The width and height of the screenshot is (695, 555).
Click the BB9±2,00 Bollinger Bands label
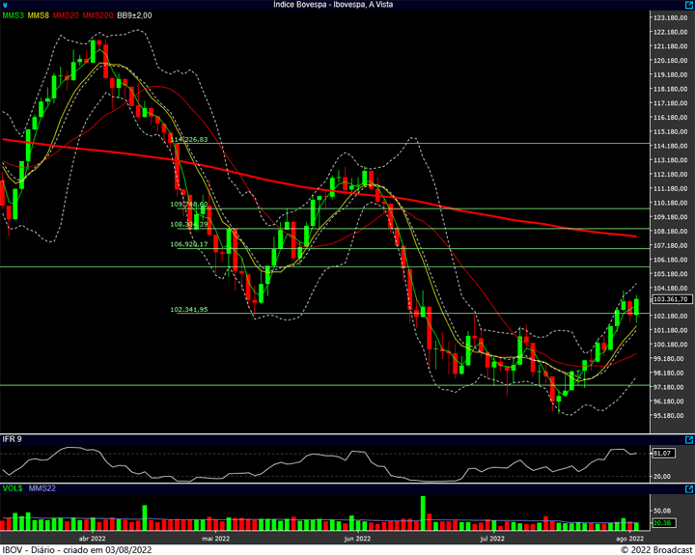coord(134,15)
